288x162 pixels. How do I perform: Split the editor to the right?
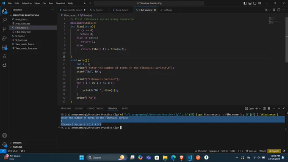(279, 10)
